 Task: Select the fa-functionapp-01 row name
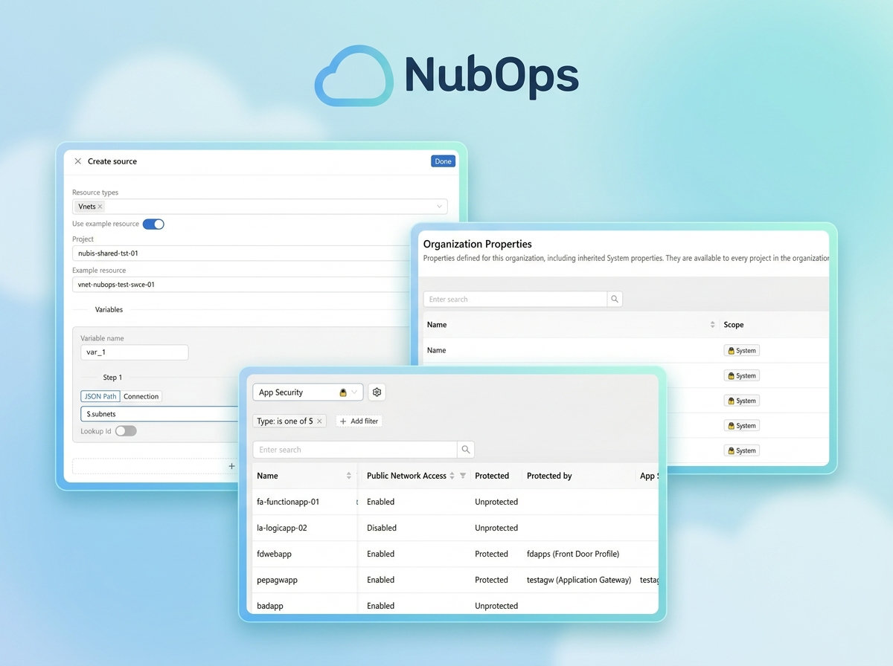(x=288, y=502)
